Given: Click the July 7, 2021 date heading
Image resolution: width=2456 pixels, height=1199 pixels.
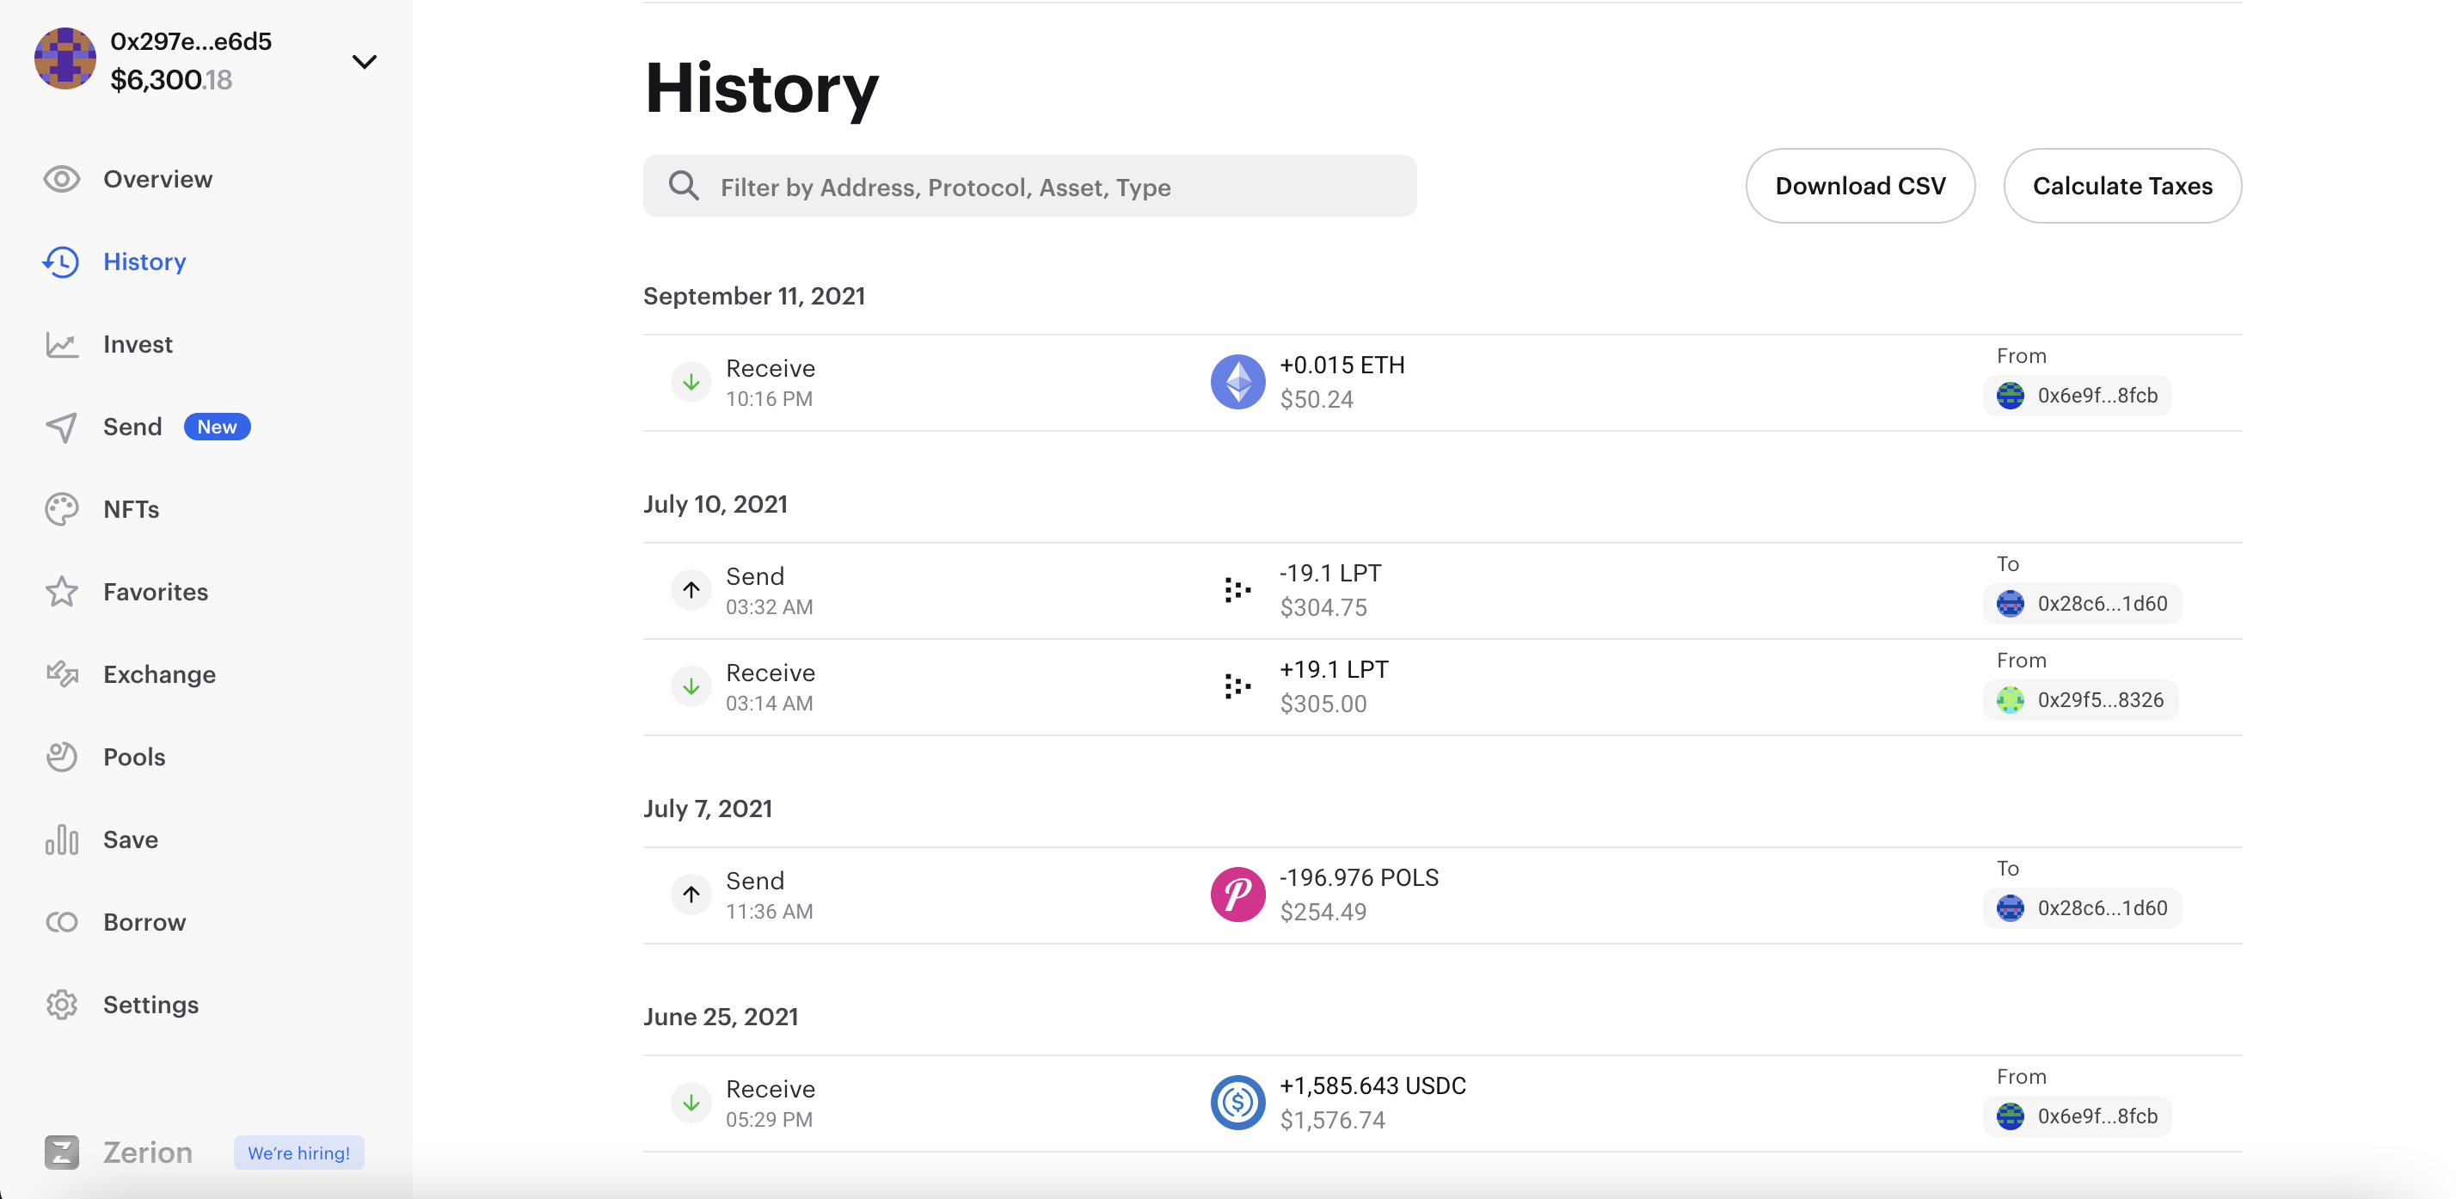Looking at the screenshot, I should pyautogui.click(x=708, y=809).
